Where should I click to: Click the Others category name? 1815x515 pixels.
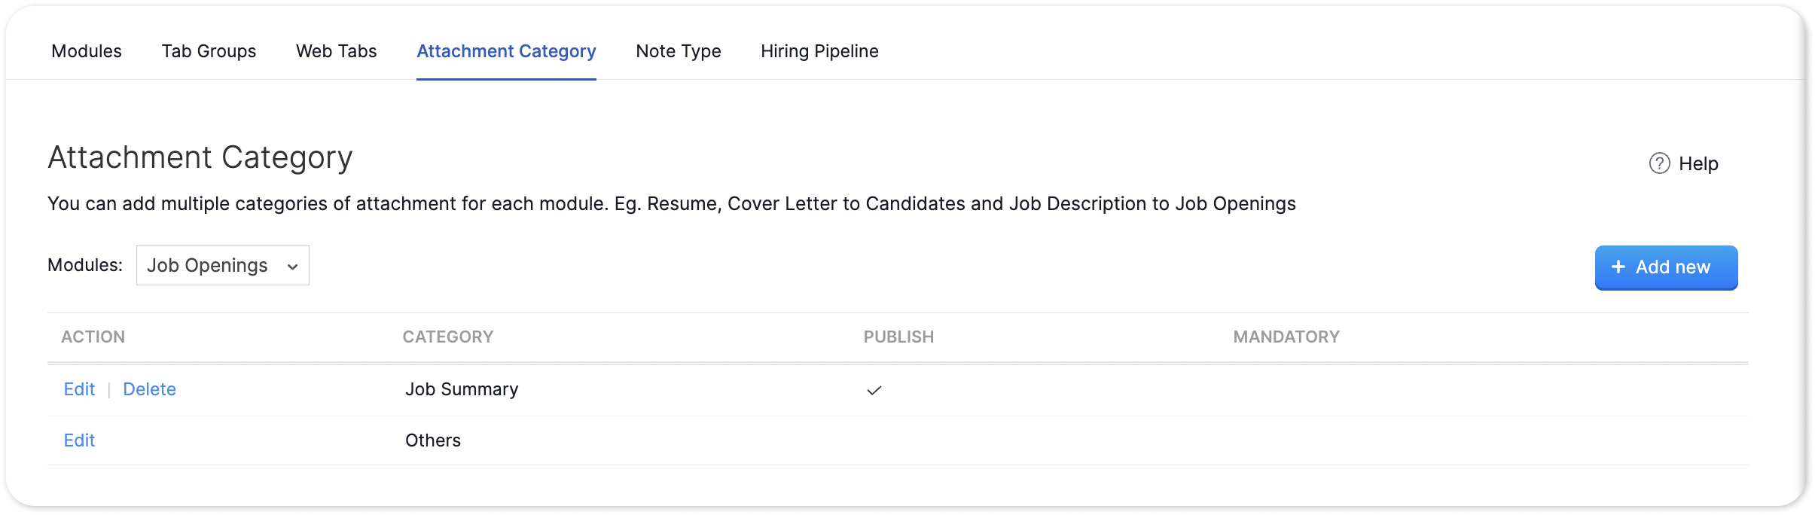tap(433, 440)
